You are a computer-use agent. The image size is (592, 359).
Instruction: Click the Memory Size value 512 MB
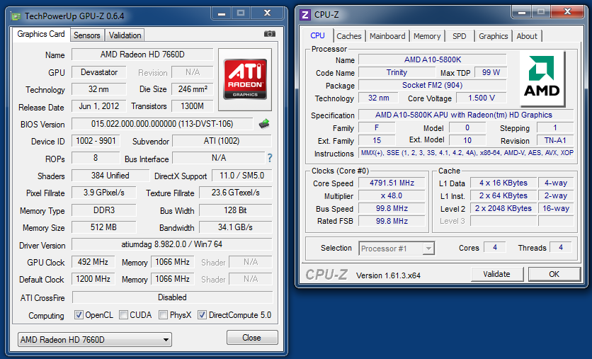[103, 227]
